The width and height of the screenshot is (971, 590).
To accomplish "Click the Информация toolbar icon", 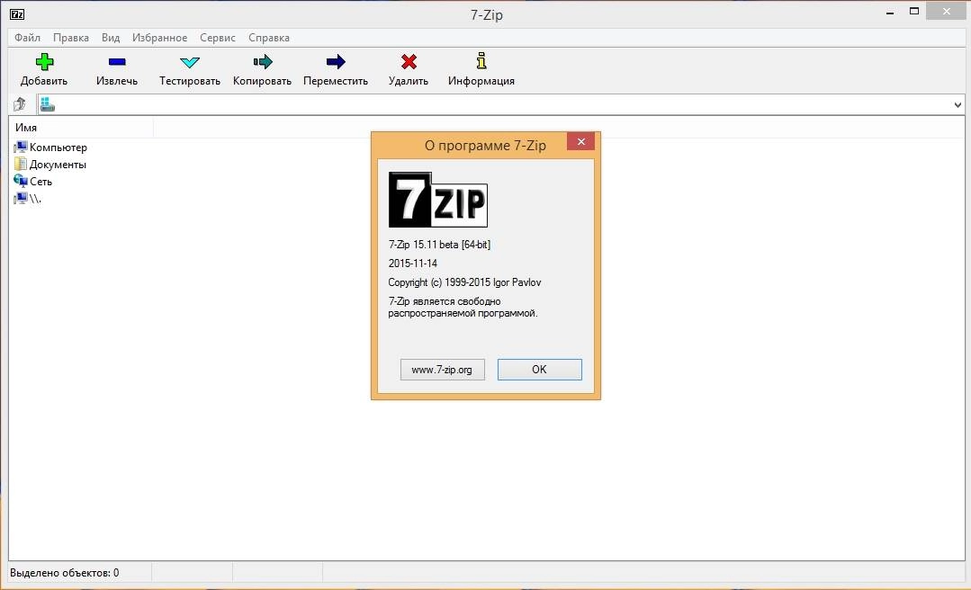I will click(481, 60).
